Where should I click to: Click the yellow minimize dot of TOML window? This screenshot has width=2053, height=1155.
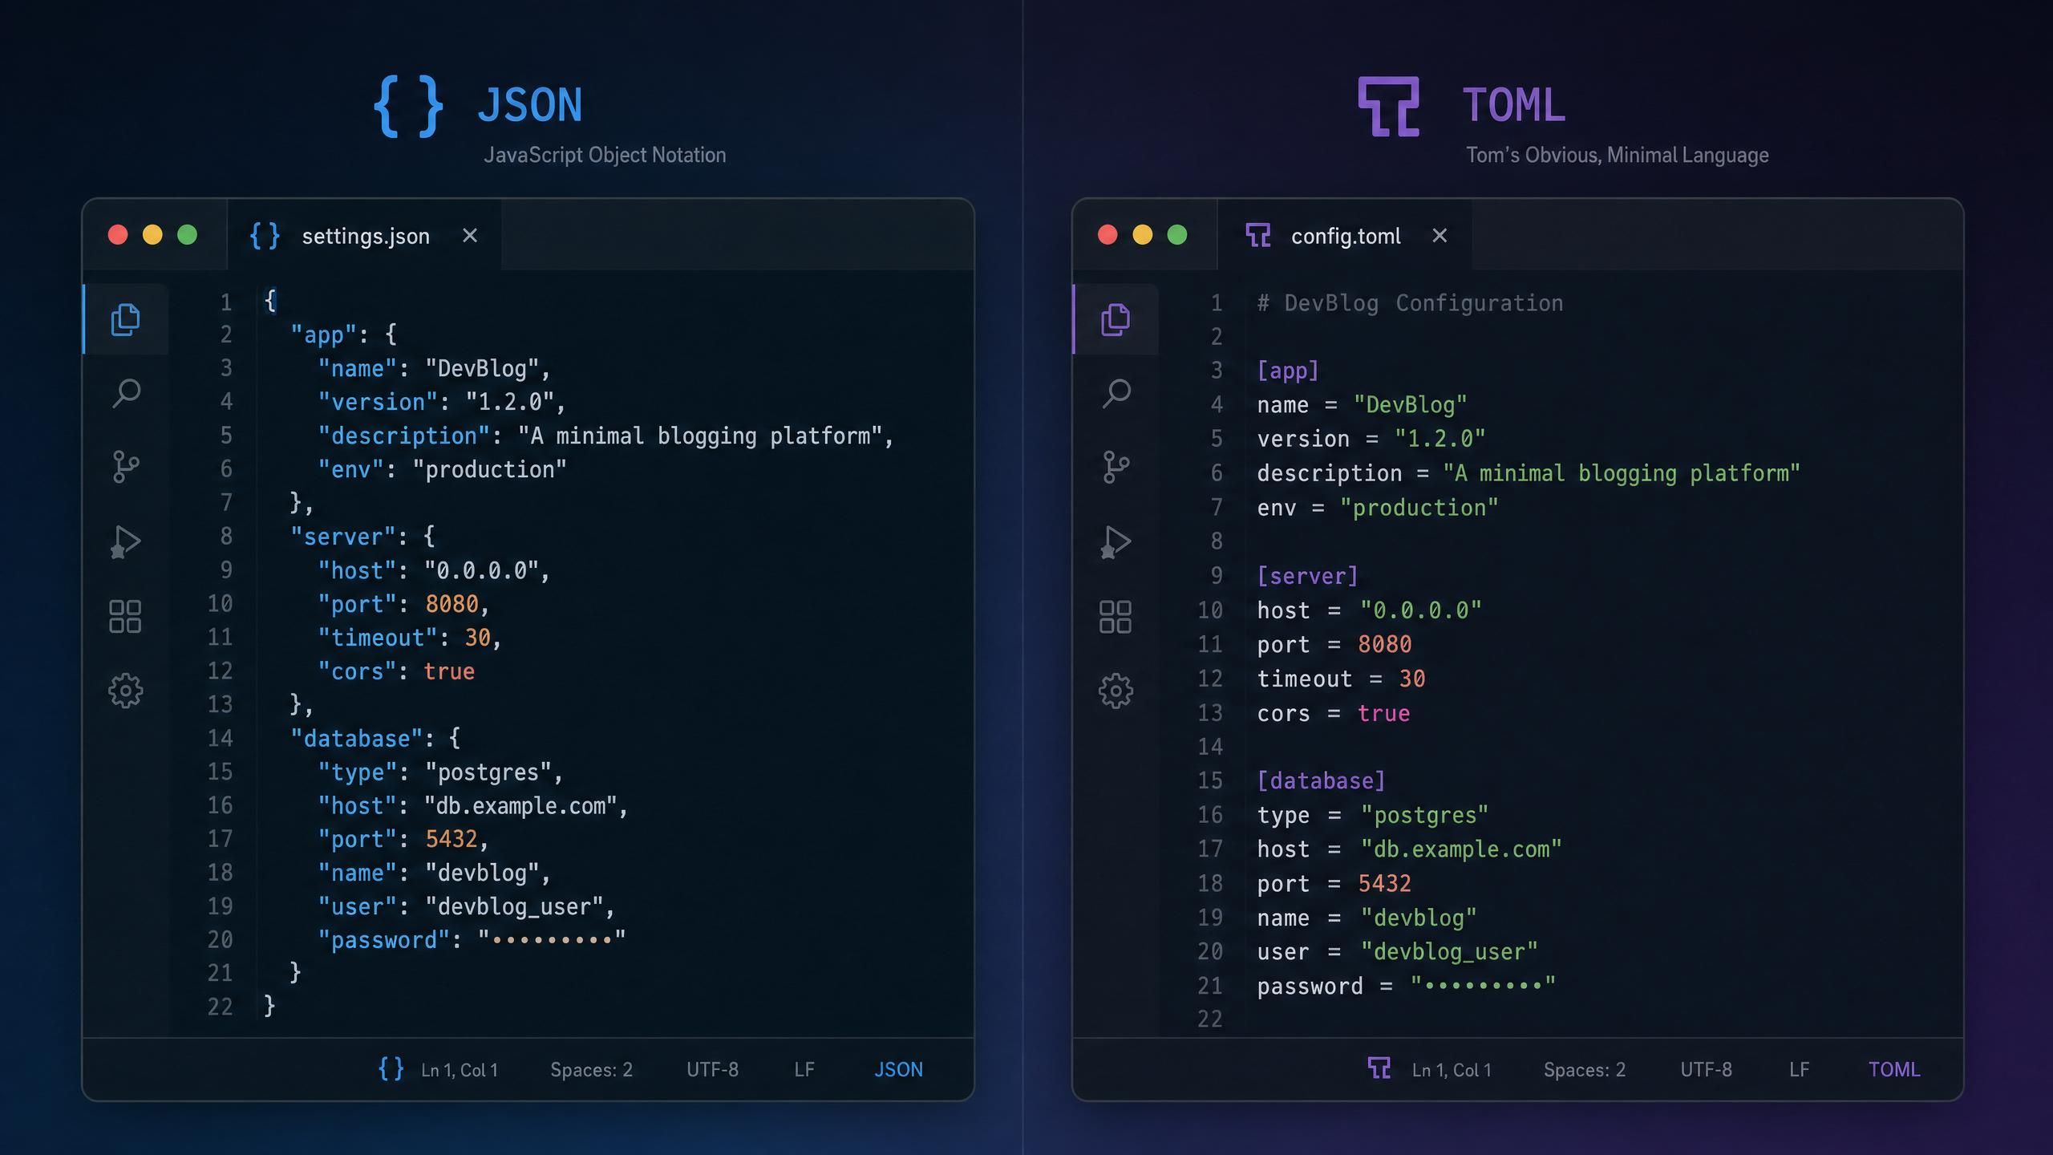[x=1142, y=234]
